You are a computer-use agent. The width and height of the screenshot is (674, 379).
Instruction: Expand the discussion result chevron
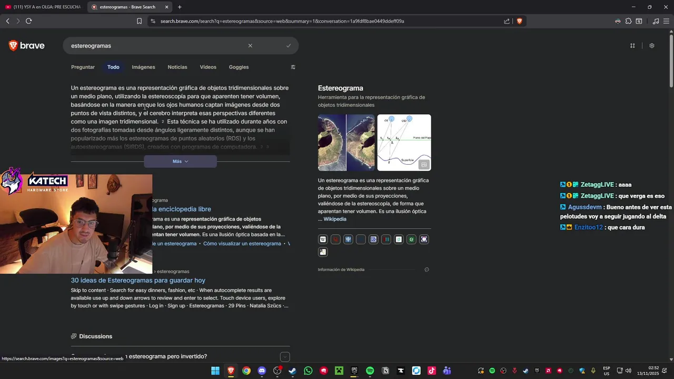coord(285,357)
